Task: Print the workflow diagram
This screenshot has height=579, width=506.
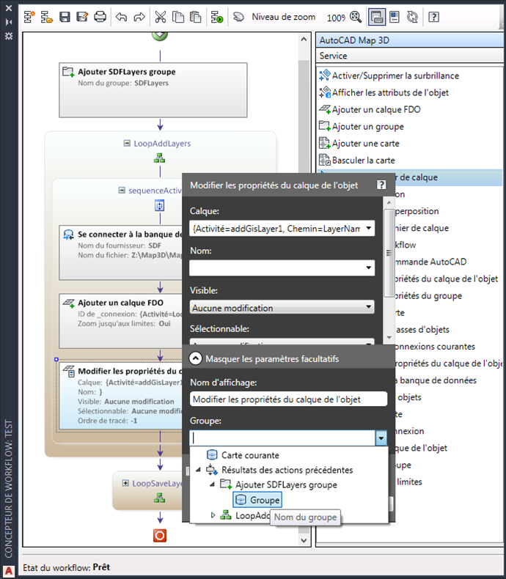Action: point(100,17)
